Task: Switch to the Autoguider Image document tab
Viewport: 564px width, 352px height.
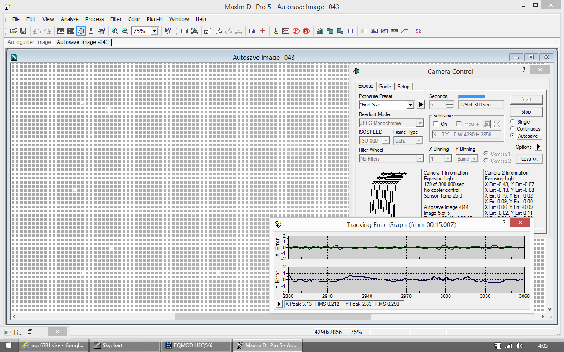Action: [30, 42]
